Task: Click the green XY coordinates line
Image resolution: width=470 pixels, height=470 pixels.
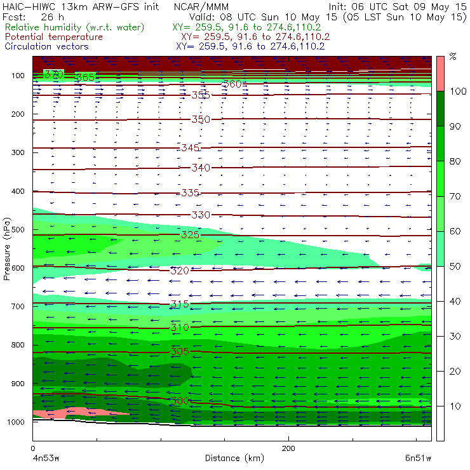Action: (x=246, y=27)
